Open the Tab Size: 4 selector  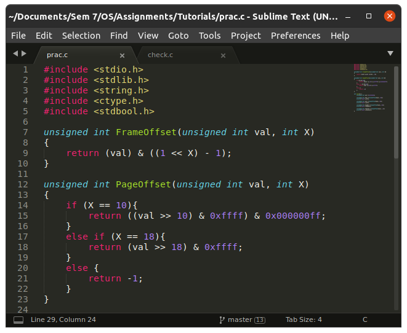coord(303,319)
